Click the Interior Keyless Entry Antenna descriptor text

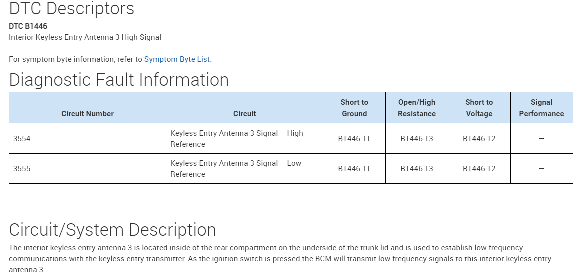pos(85,37)
